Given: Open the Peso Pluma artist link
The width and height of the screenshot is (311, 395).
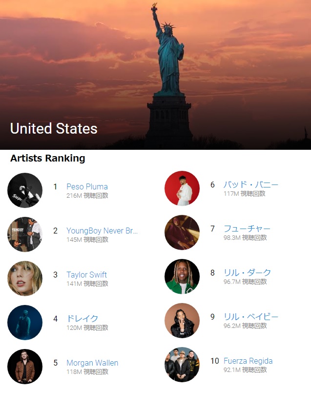Looking at the screenshot, I should (x=87, y=186).
